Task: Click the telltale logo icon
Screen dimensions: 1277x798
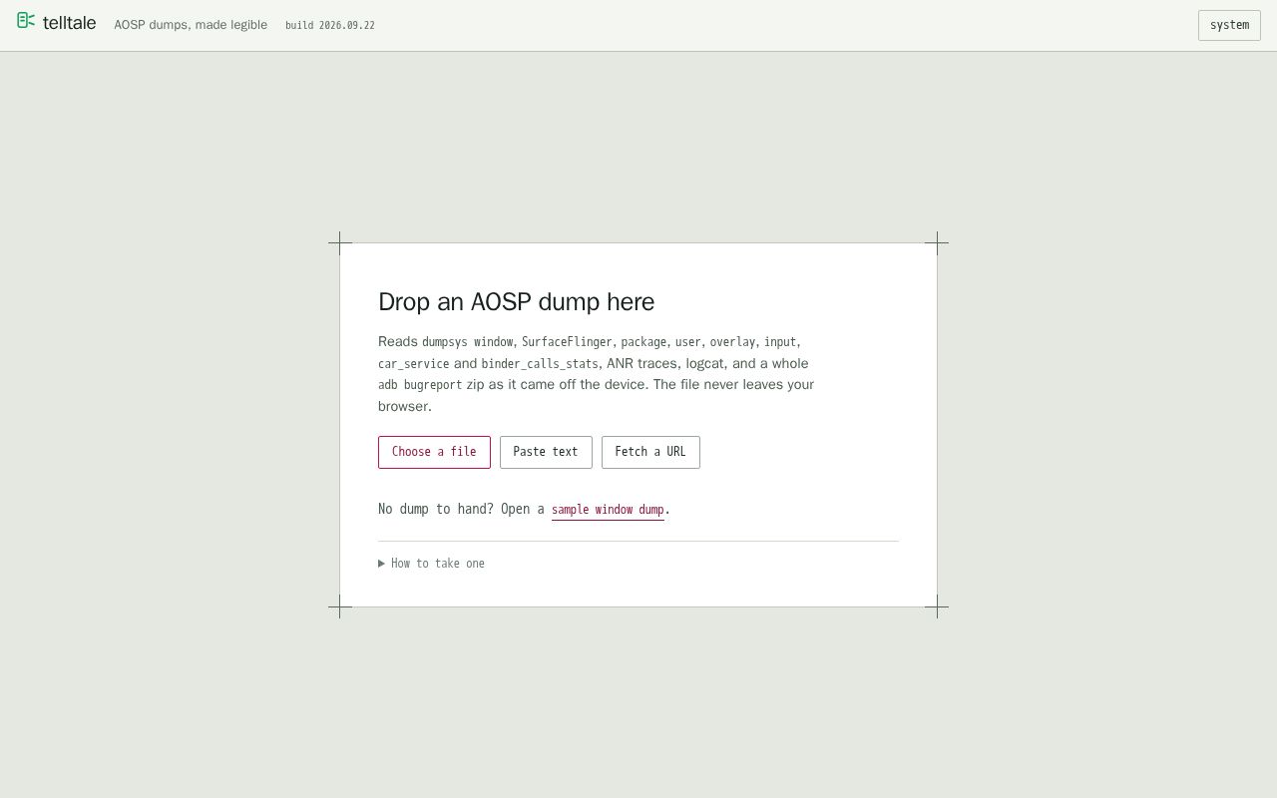Action: [26, 20]
